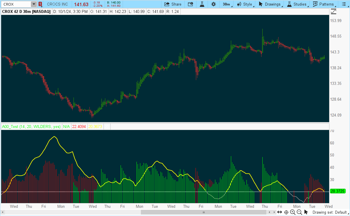This screenshot has width=350, height=216.
Task: Open the Style candlestick menu
Action: click(245, 4)
